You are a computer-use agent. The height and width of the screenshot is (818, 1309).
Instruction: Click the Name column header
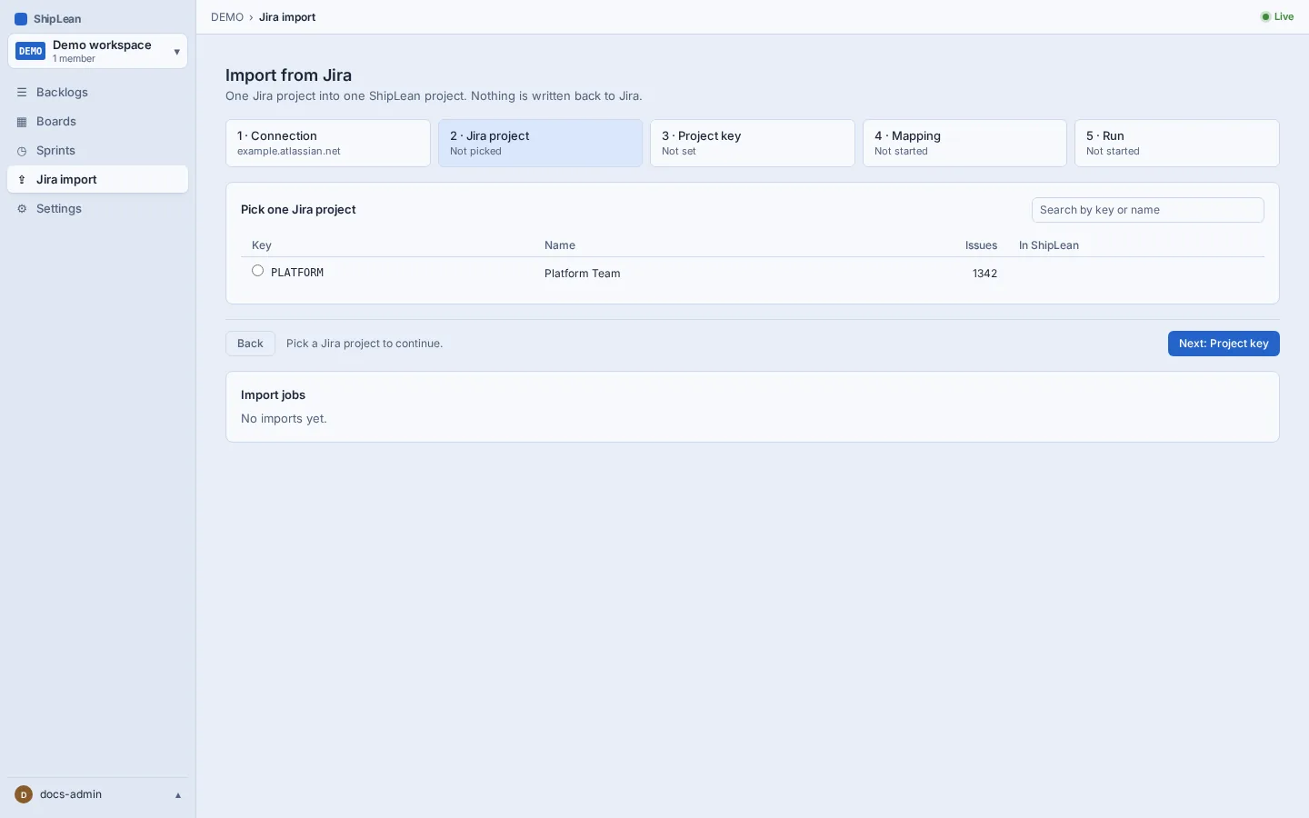click(x=560, y=245)
